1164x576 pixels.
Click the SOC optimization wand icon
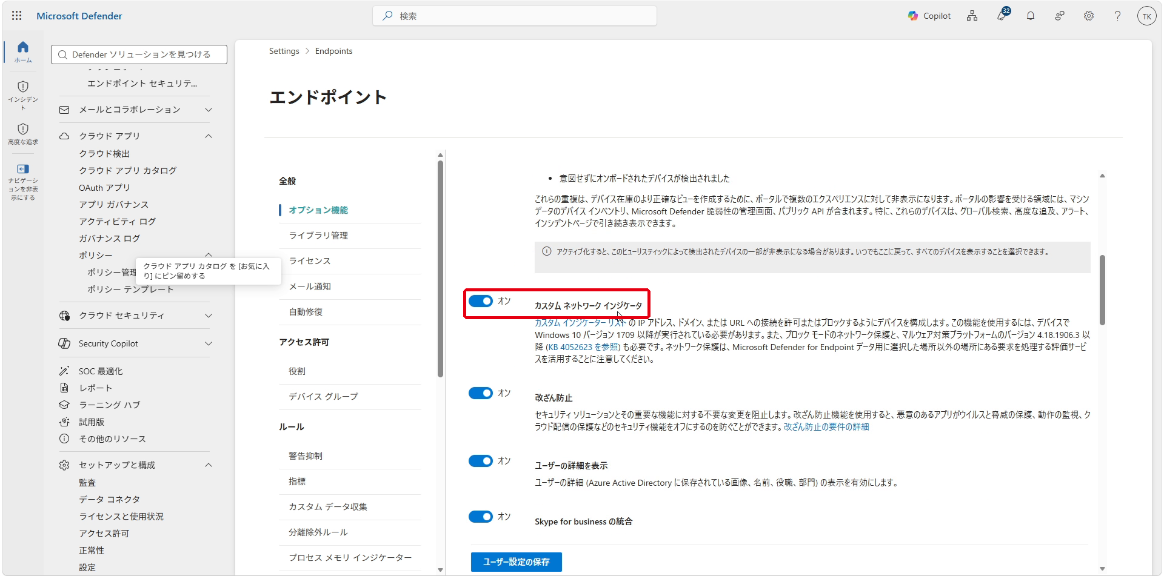point(64,371)
